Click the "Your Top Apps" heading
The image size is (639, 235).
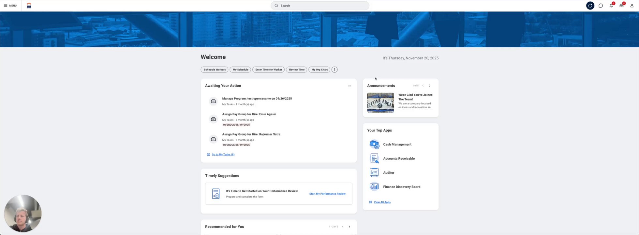tap(379, 130)
